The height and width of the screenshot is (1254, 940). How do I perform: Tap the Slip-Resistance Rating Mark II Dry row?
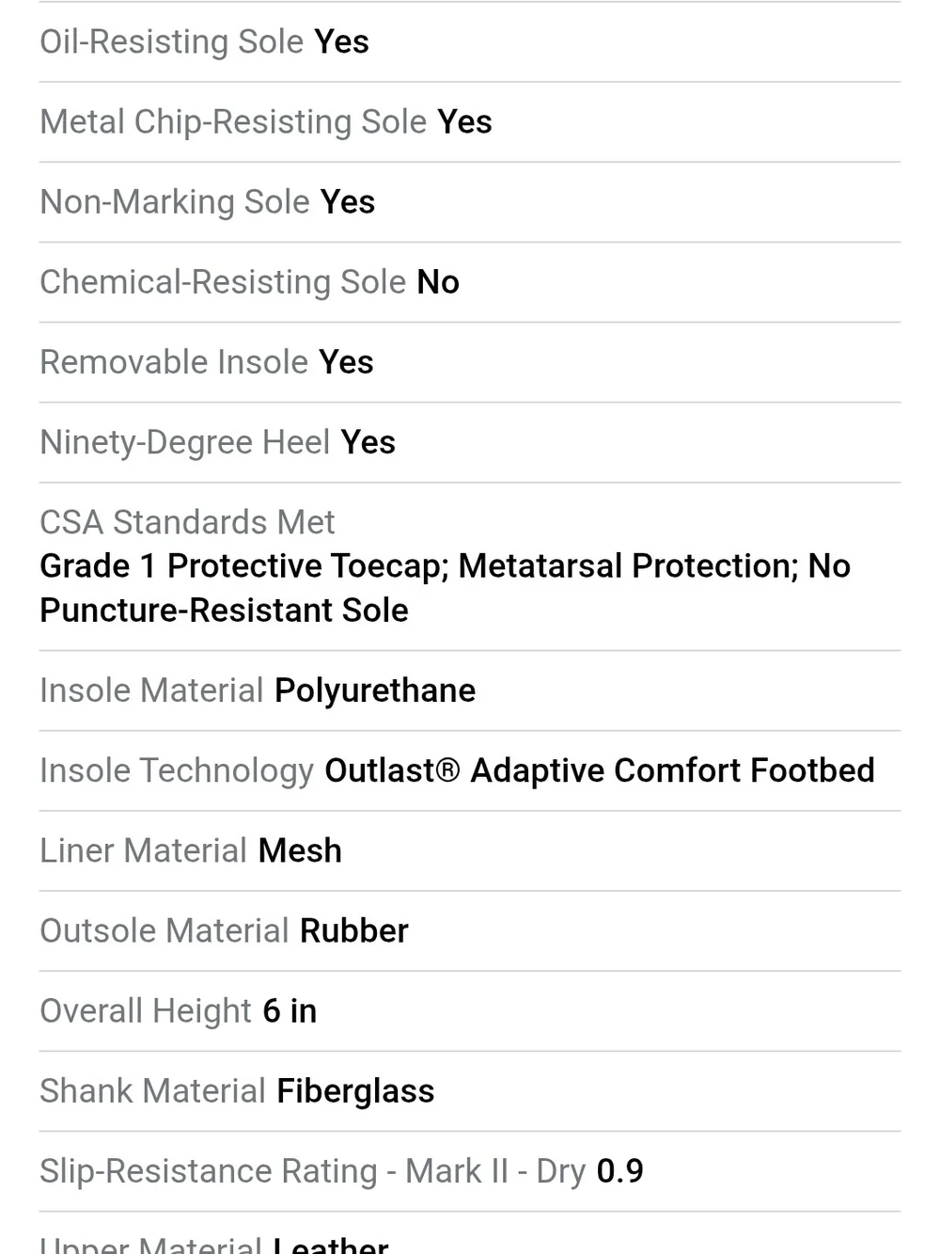(470, 1171)
